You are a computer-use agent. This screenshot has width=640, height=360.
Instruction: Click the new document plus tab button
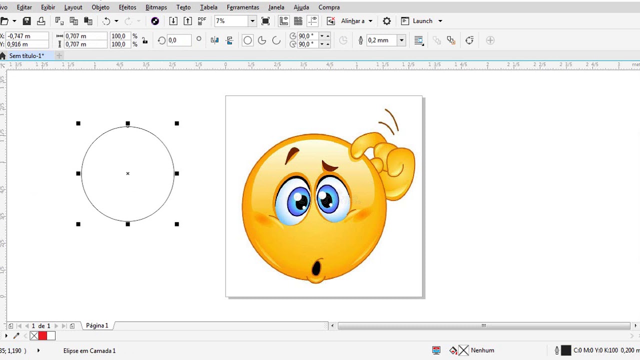pos(59,56)
